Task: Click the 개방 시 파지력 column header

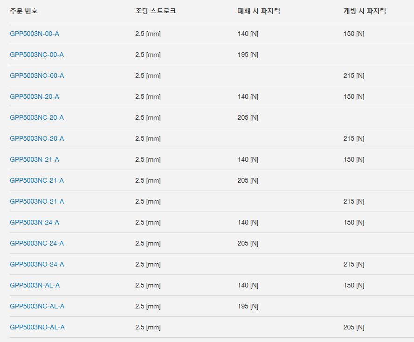Action: (x=365, y=11)
